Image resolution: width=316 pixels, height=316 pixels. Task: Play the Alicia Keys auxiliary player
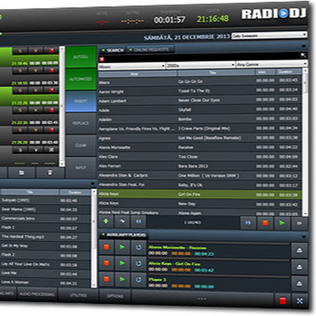pyautogui.click(x=122, y=263)
